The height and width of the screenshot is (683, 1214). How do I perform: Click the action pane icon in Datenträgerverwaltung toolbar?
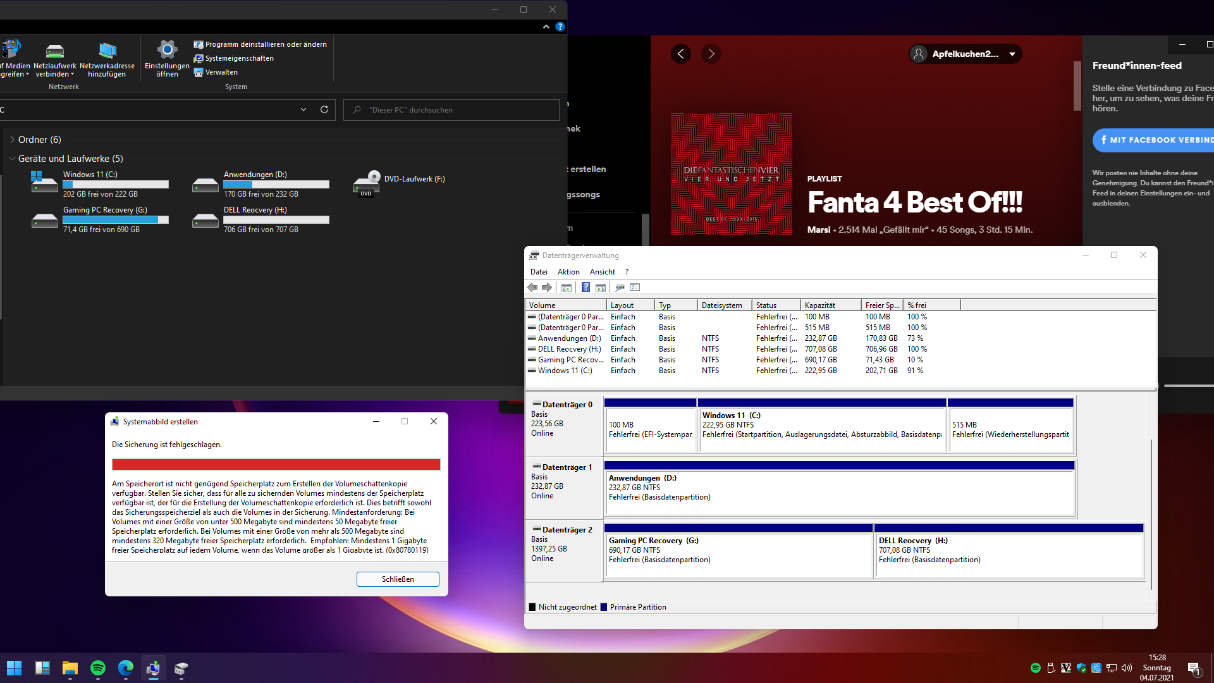pos(601,288)
